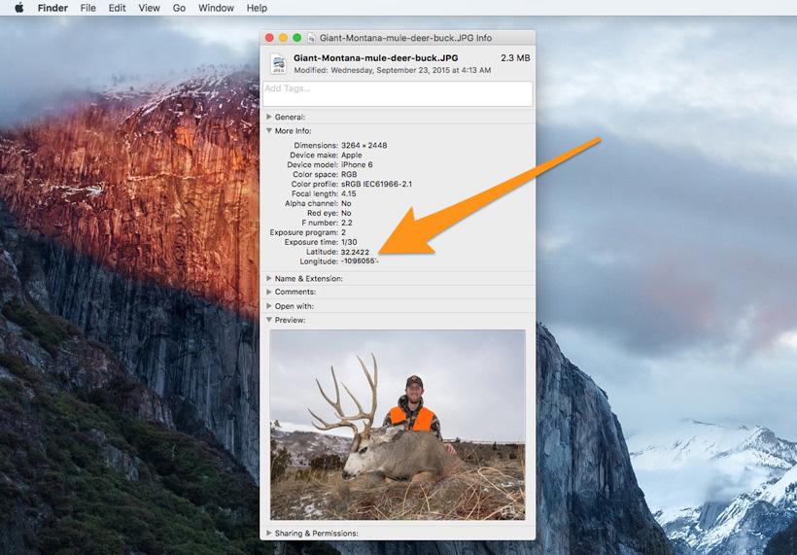This screenshot has height=555, width=797.
Task: Open the View menu
Action: (149, 8)
